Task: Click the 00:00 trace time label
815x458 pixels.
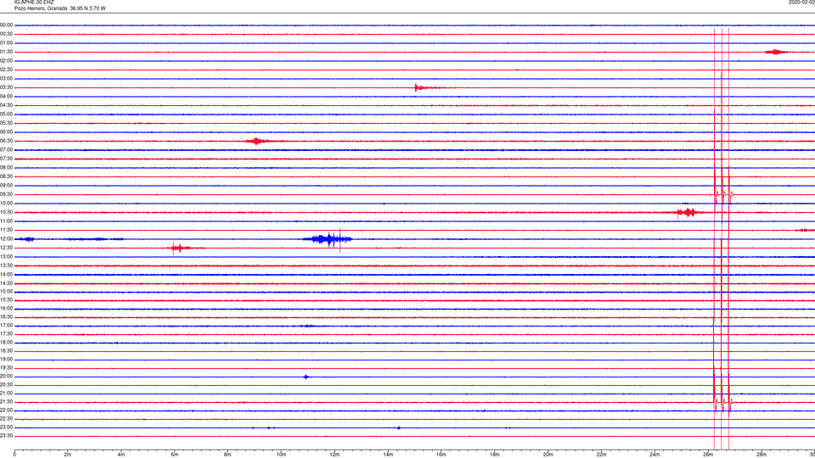Action: (x=6, y=25)
